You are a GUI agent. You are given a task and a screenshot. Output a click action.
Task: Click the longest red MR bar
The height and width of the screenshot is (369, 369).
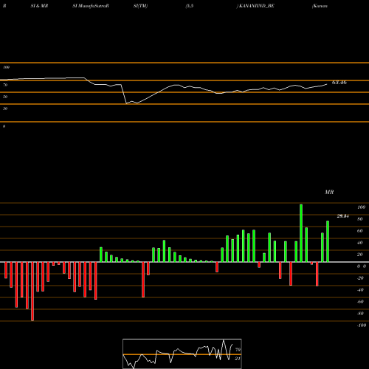(32, 292)
